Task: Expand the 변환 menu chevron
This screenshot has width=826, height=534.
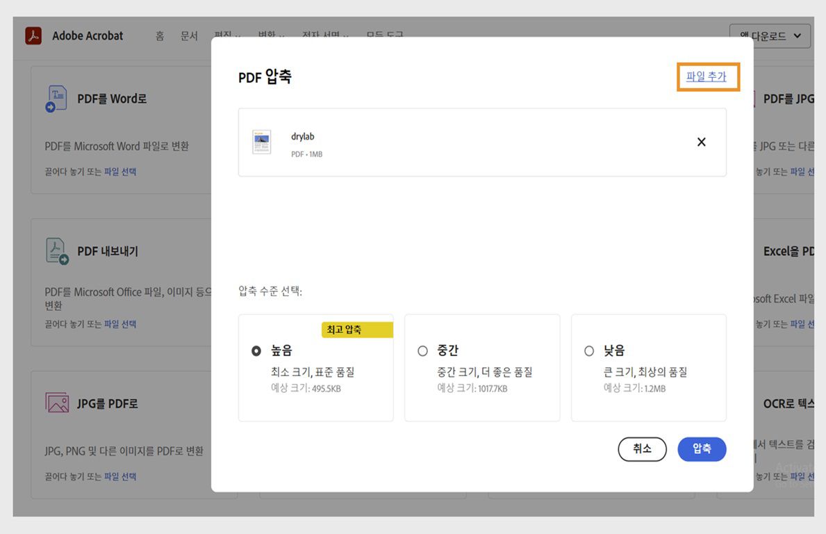Action: [283, 36]
